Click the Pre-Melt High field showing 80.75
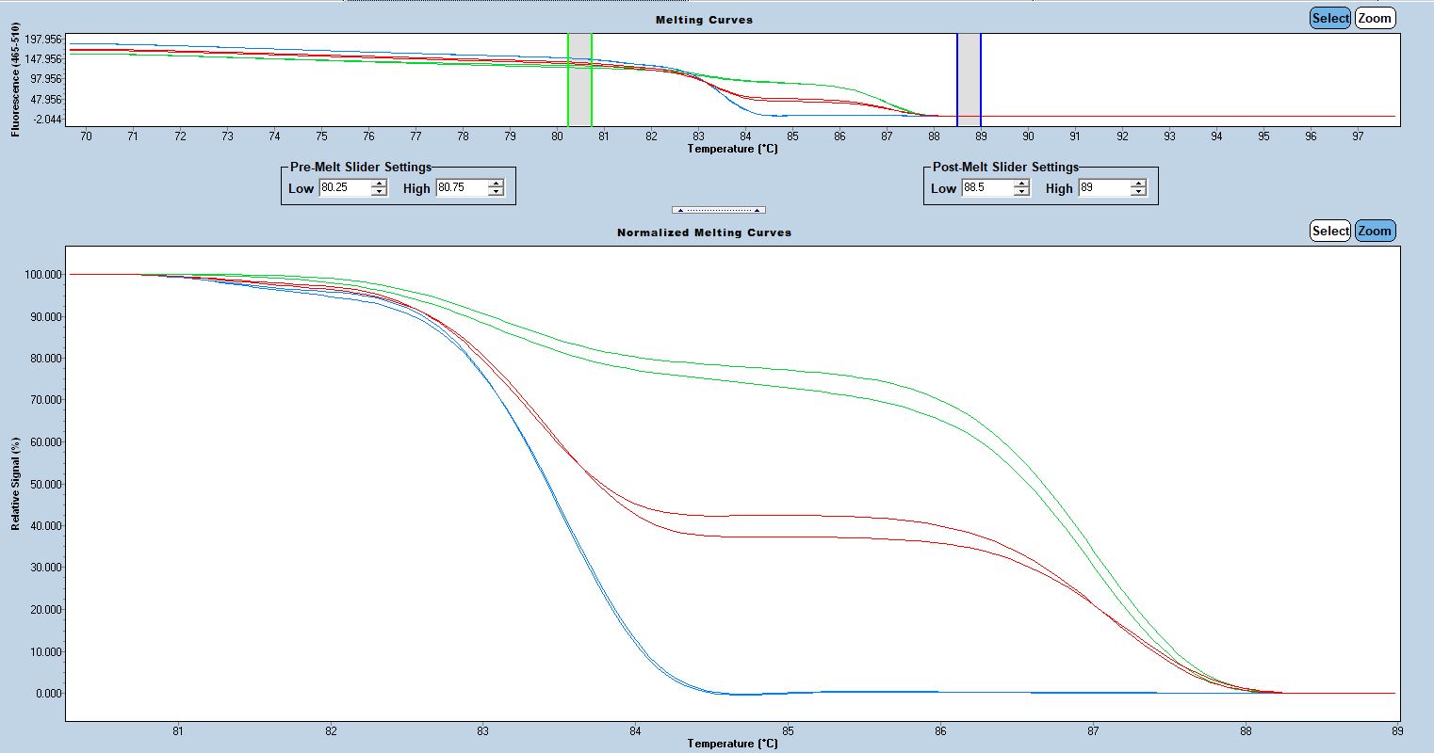Image resolution: width=1434 pixels, height=753 pixels. pyautogui.click(x=461, y=187)
